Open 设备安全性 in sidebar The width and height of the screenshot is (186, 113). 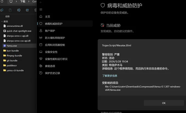51,52
